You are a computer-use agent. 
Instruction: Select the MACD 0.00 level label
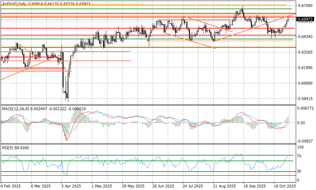[302, 123]
